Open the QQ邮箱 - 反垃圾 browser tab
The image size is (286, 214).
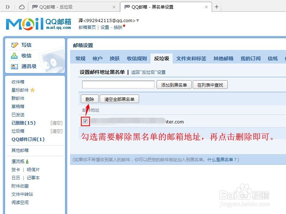click(71, 6)
